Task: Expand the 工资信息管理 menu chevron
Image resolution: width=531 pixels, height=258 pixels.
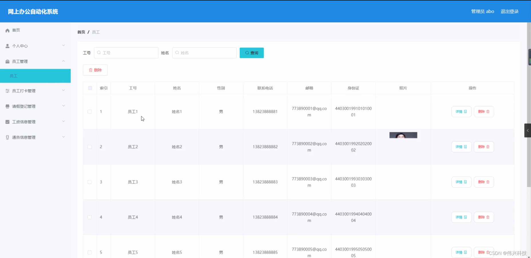Action: (x=64, y=122)
